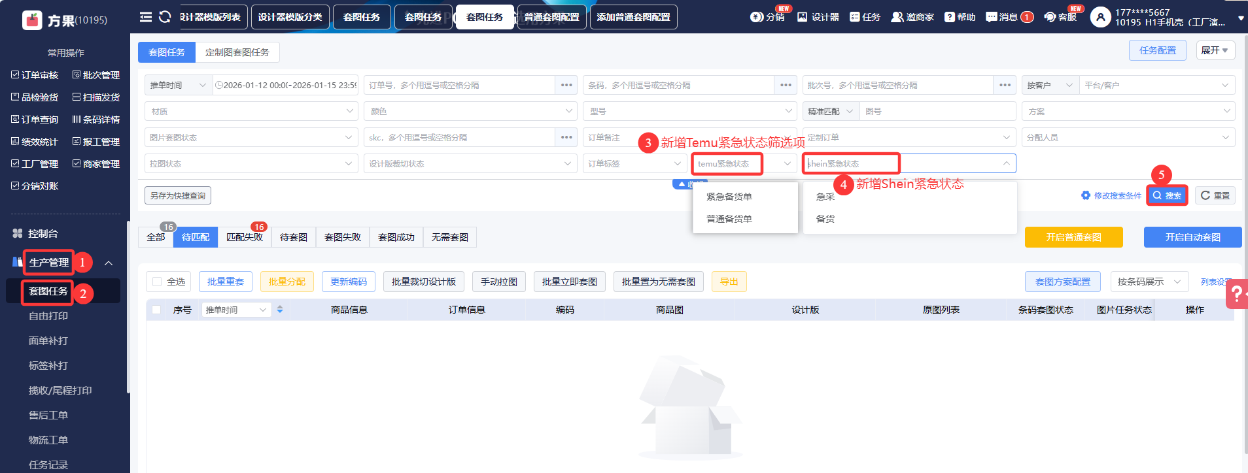Open 品检验货 quick action
The height and width of the screenshot is (473, 1248).
tap(35, 97)
